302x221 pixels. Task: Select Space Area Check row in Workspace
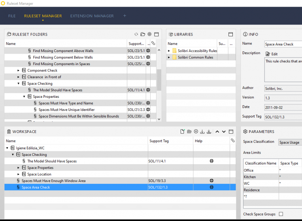click(120, 187)
